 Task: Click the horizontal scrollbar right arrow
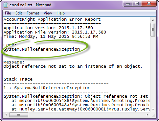coord(148,115)
